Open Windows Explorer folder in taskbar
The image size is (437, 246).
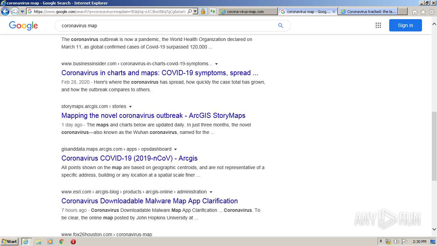coord(39,242)
